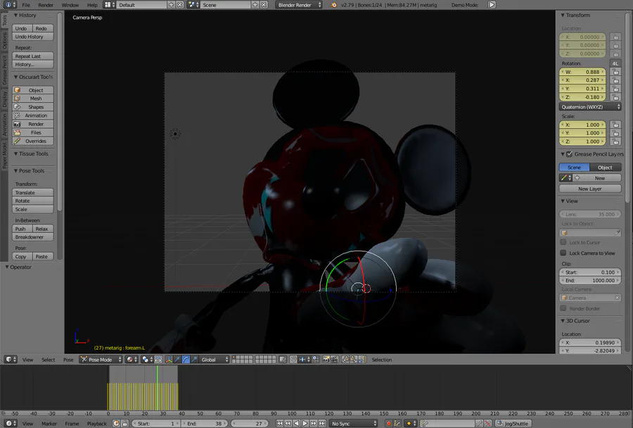Play the animation forward
Image resolution: width=633 pixels, height=428 pixels.
[x=305, y=424]
